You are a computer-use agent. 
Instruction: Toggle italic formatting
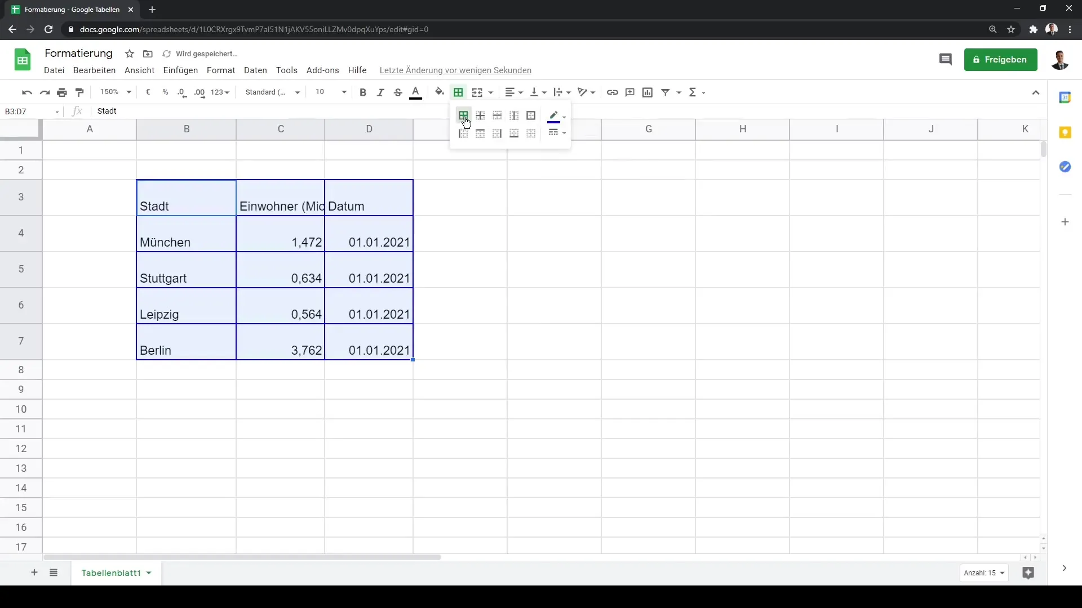[x=380, y=92]
